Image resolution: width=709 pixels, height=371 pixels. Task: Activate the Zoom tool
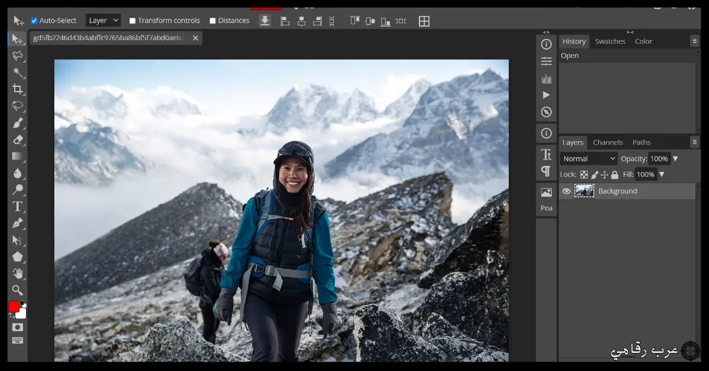(18, 289)
